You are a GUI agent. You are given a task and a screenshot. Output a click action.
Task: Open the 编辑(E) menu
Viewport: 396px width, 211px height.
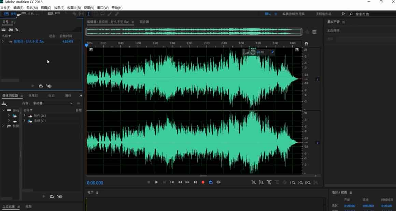pyautogui.click(x=18, y=8)
